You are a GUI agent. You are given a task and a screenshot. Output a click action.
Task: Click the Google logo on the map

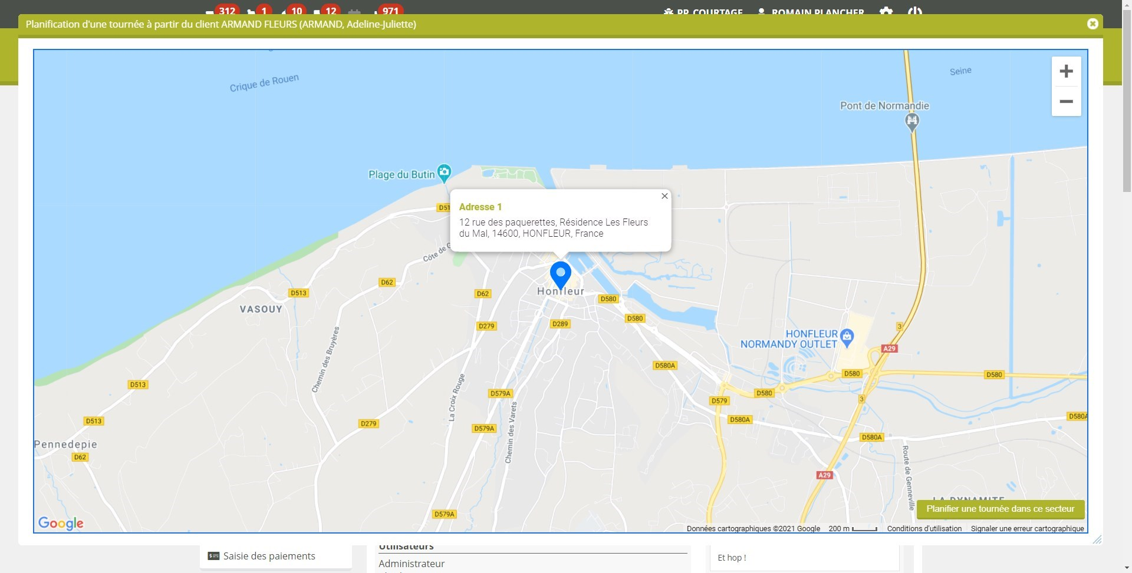click(60, 523)
